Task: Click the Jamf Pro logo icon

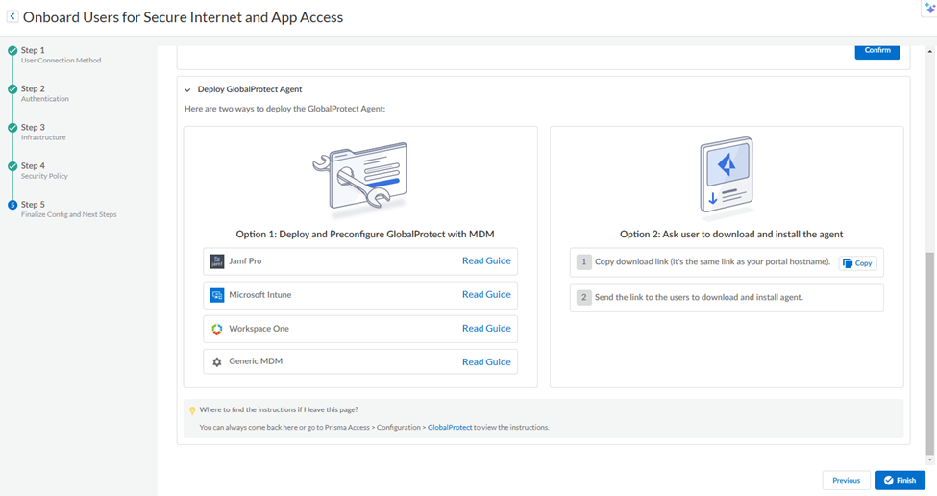Action: point(217,261)
